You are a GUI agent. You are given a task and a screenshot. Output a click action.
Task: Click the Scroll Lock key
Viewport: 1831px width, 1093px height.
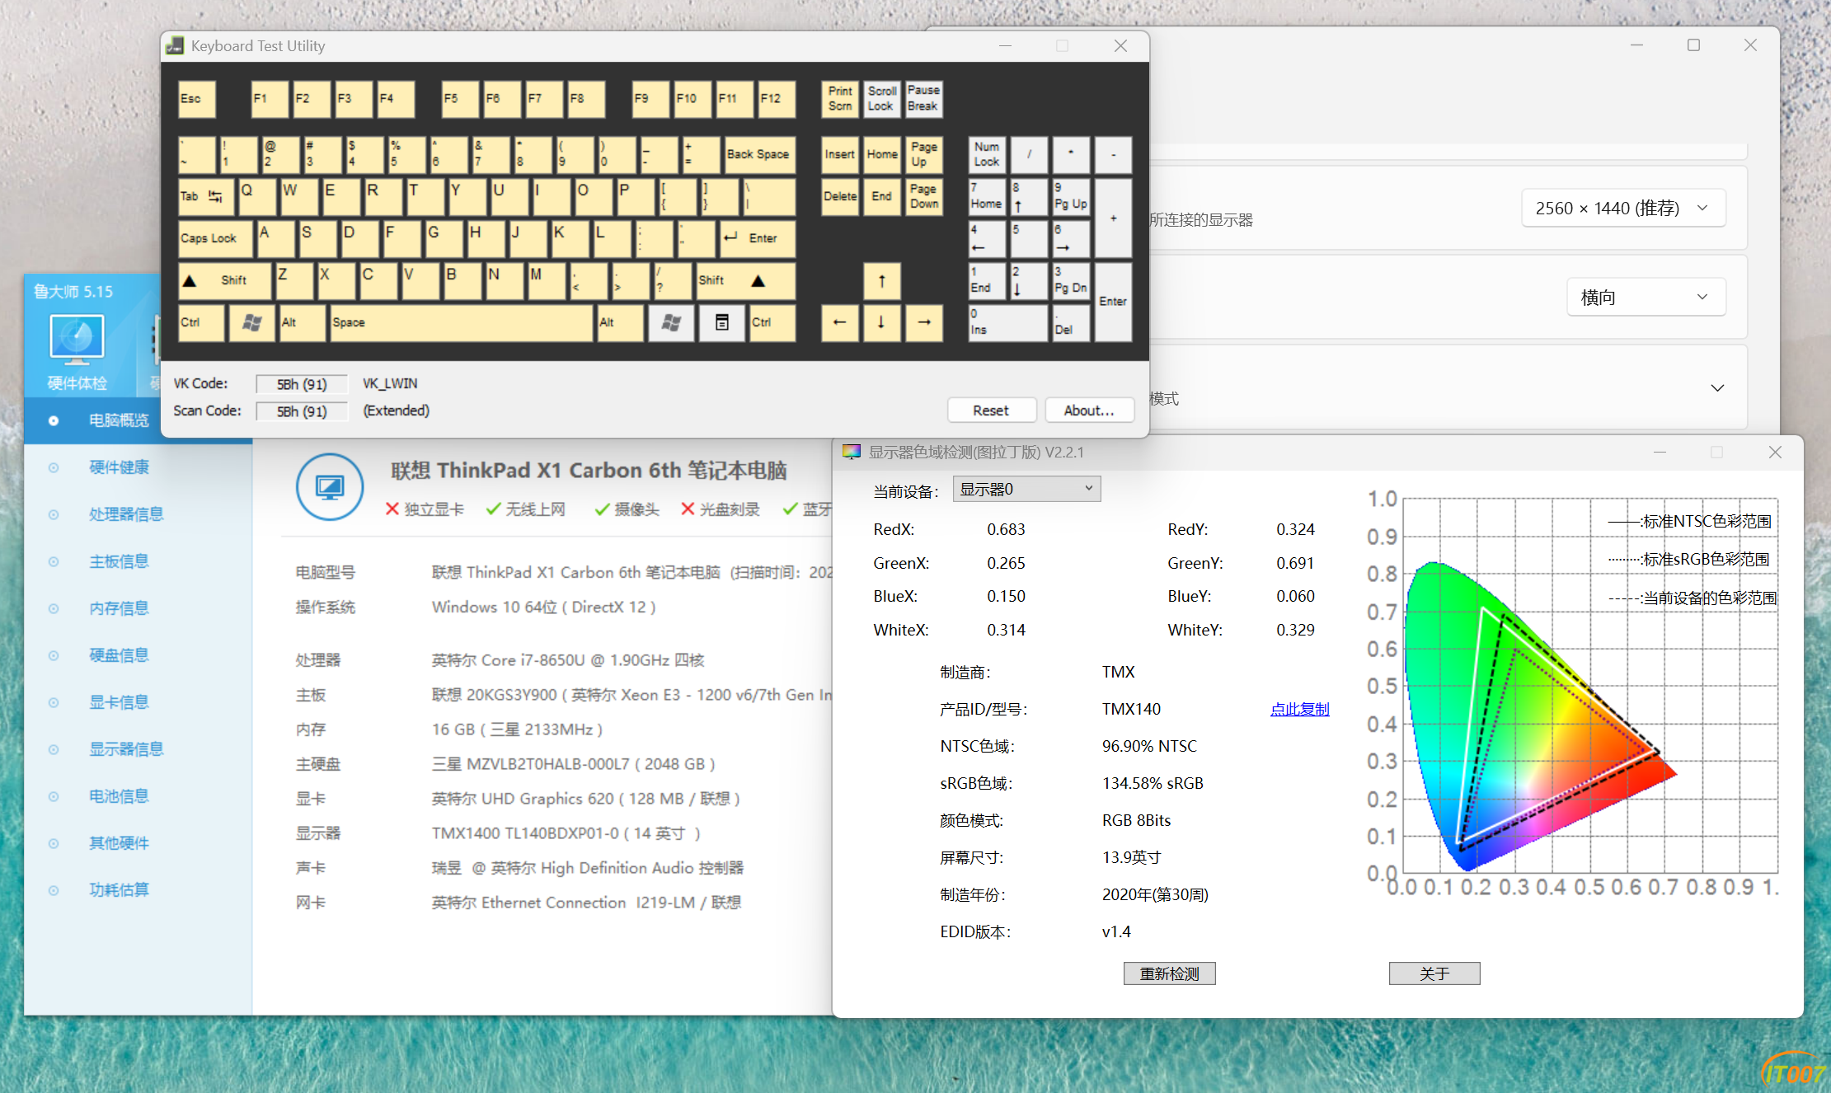point(881,99)
